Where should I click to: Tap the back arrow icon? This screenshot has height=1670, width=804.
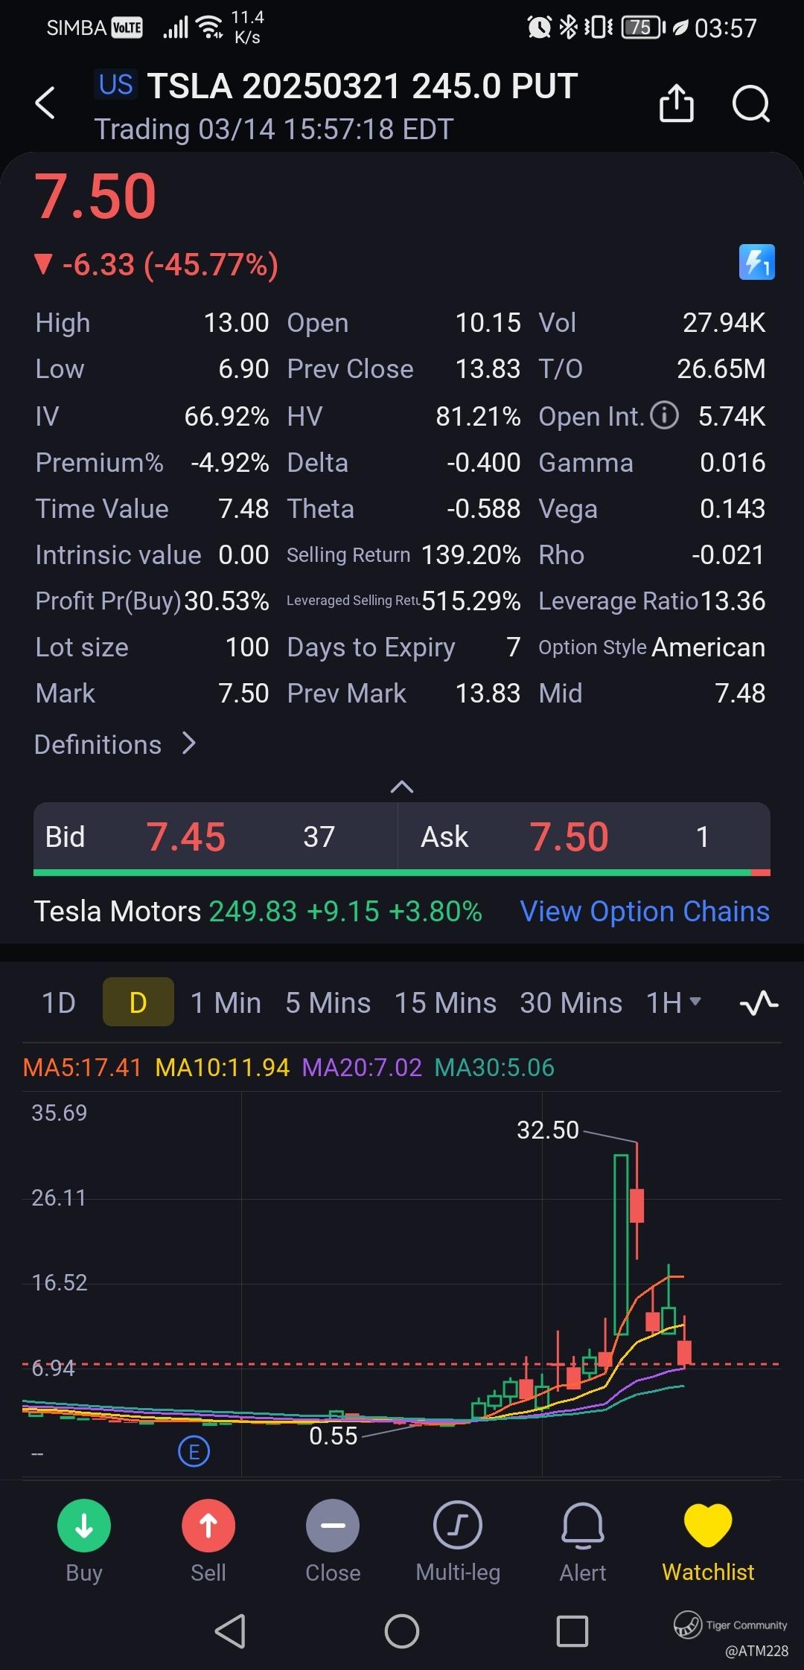pyautogui.click(x=45, y=103)
